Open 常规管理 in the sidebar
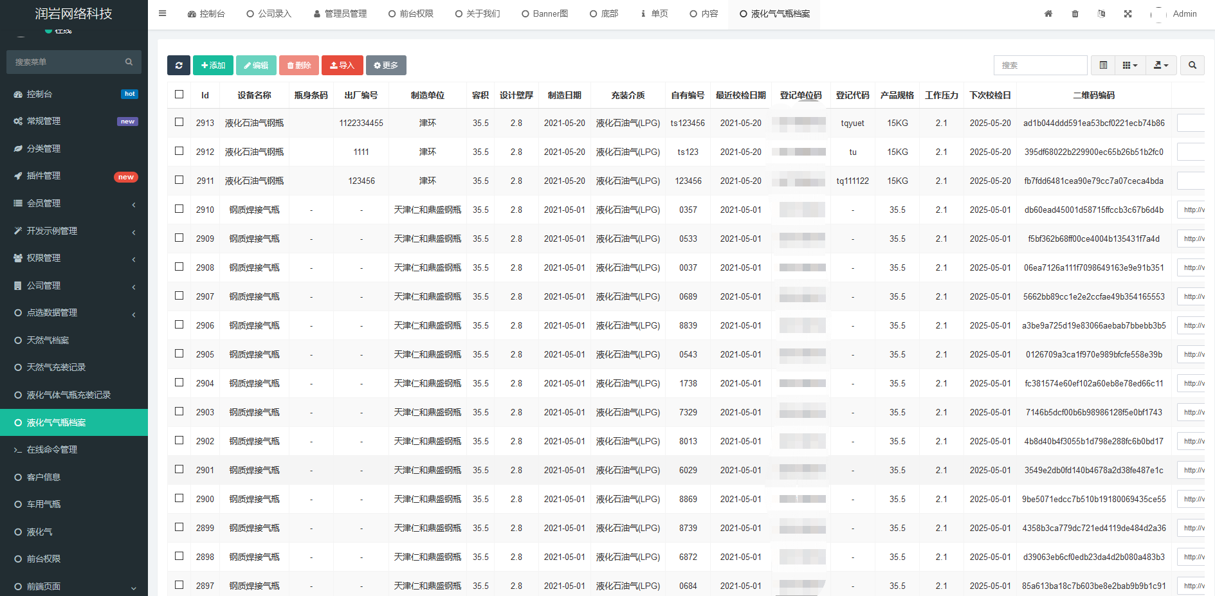Screen dimensions: 1215x596 74,121
